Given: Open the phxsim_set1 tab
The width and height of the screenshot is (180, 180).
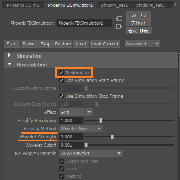Looking at the screenshot, I should (114, 5).
